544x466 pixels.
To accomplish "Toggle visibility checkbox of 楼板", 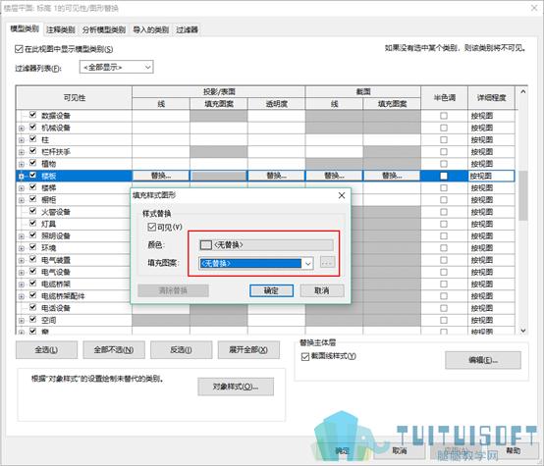I will [x=33, y=175].
